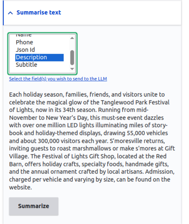Click the upward chevron icon
The height and width of the screenshot is (224, 189).
[10, 12]
